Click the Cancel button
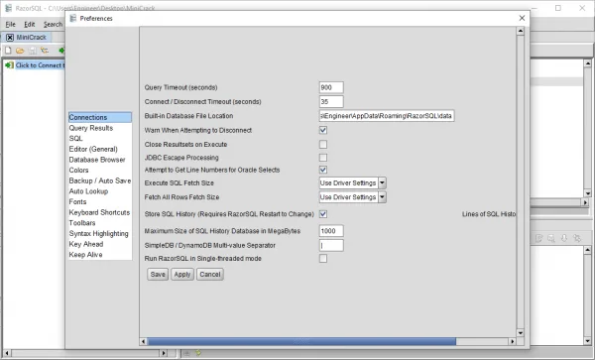This screenshot has height=360, width=595. pyautogui.click(x=210, y=275)
